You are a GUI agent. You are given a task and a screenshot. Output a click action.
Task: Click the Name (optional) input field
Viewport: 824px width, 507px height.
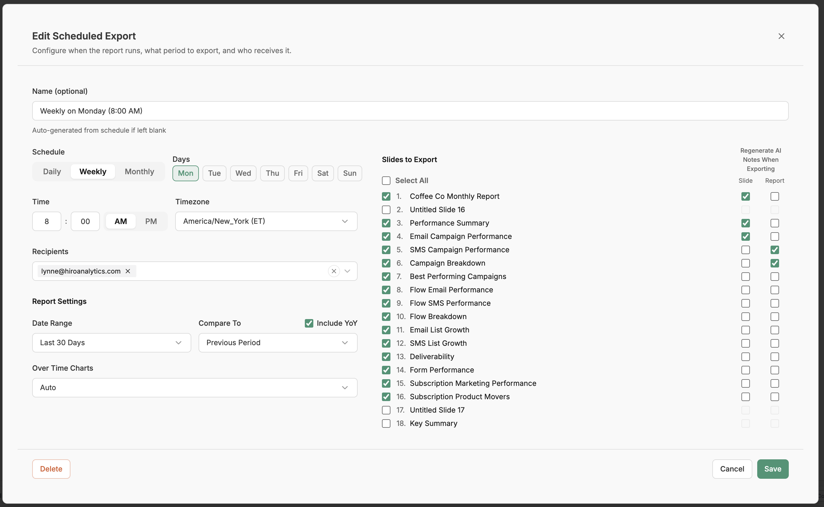point(410,111)
